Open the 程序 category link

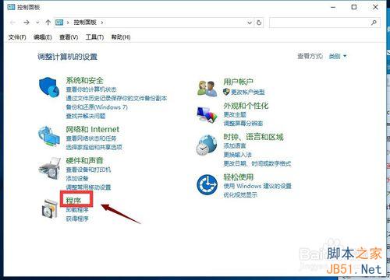pyautogui.click(x=73, y=200)
